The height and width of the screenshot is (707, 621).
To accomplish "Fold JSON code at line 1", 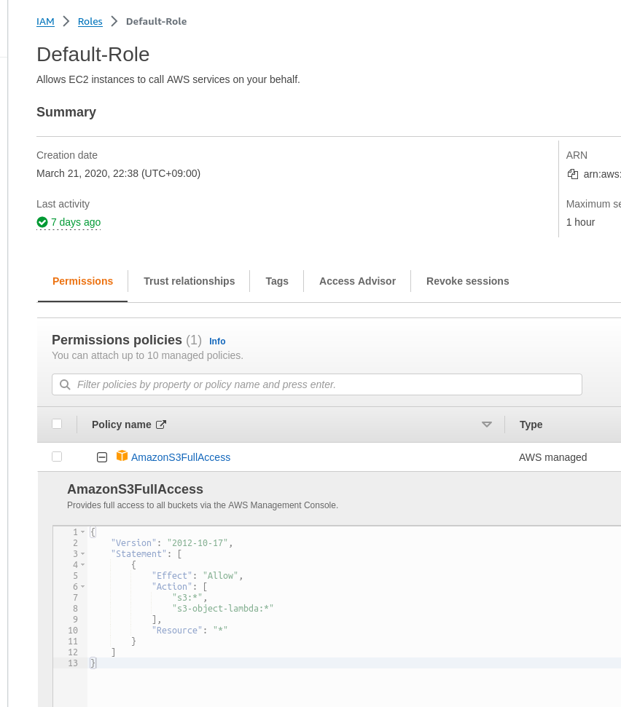I will pos(82,532).
